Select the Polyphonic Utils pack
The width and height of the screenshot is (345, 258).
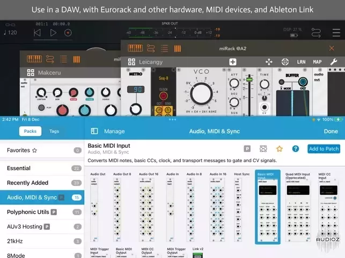coord(42,212)
